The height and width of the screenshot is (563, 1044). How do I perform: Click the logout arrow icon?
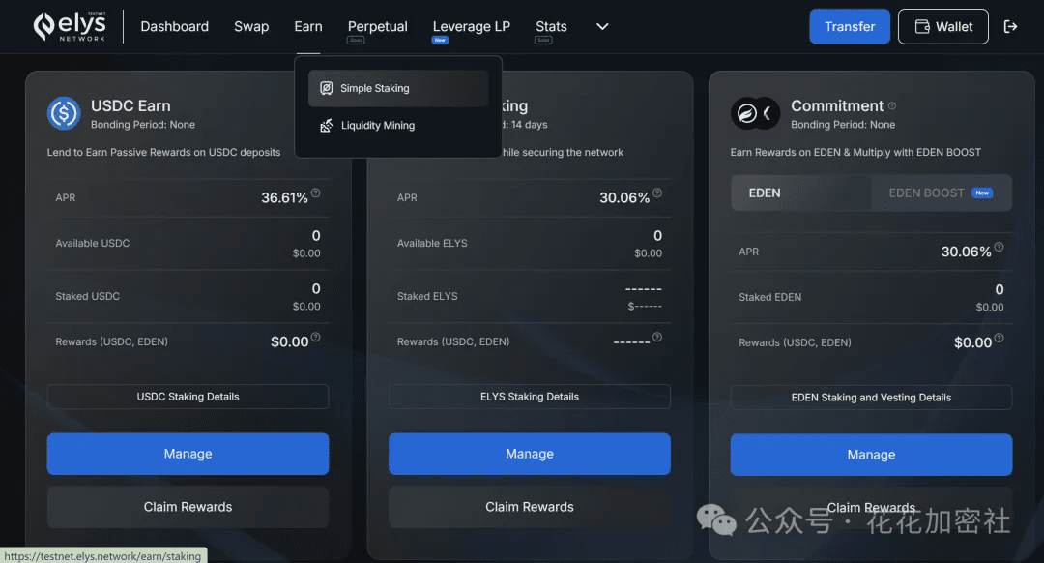click(1010, 27)
